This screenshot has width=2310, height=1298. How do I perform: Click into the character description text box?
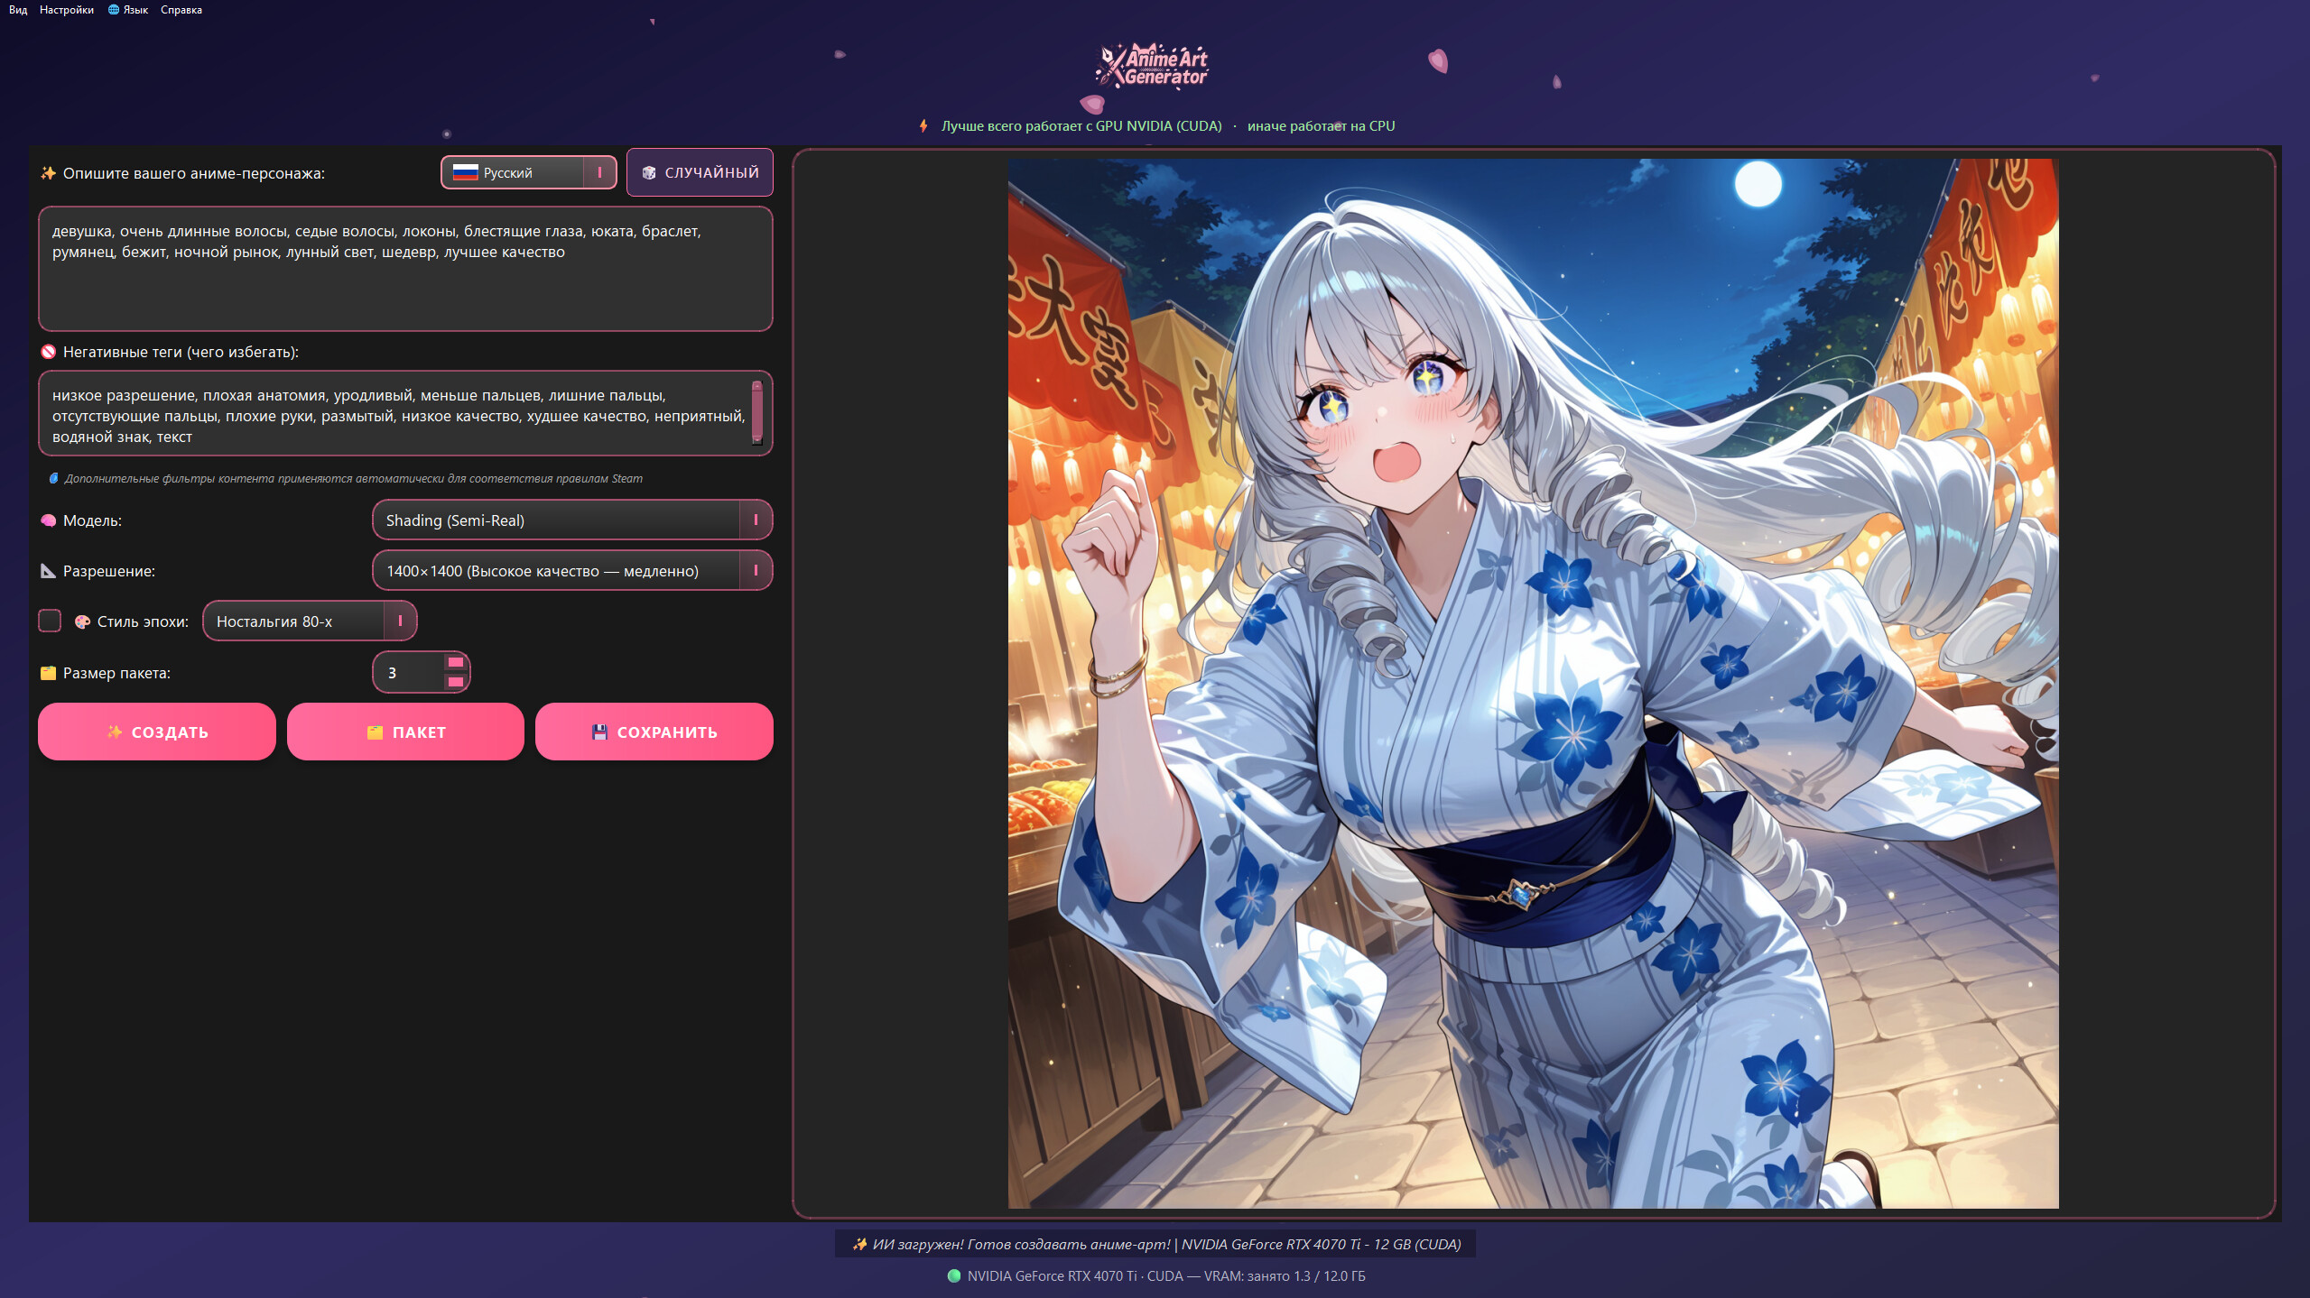tap(405, 269)
